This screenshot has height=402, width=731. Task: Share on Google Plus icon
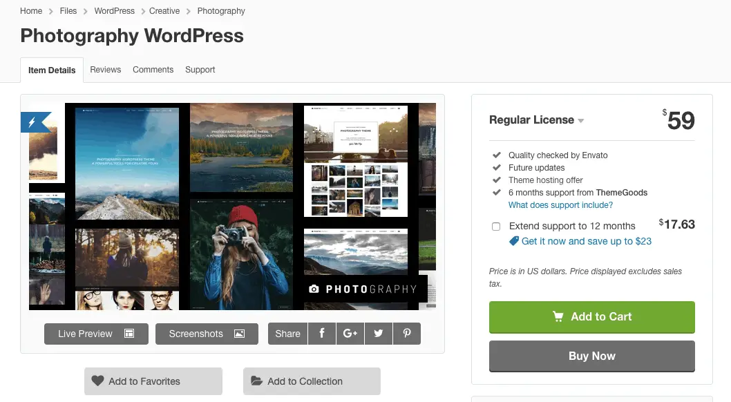pos(350,334)
